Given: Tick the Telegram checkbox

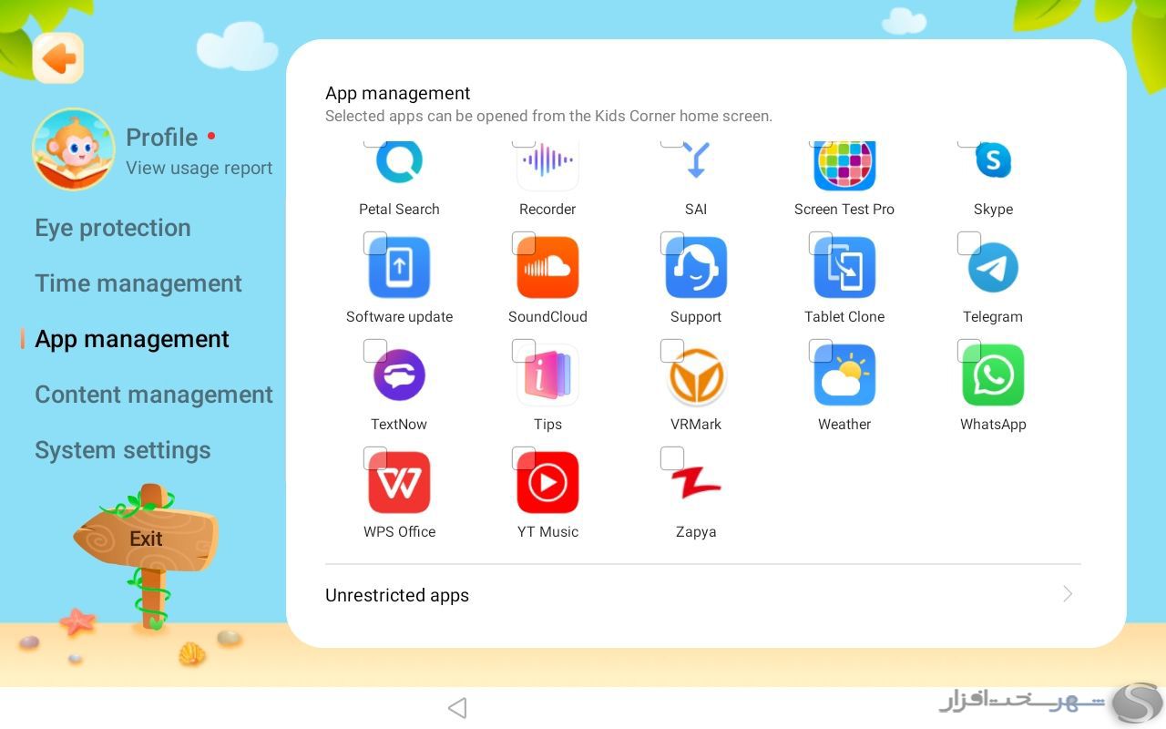Looking at the screenshot, I should (968, 243).
